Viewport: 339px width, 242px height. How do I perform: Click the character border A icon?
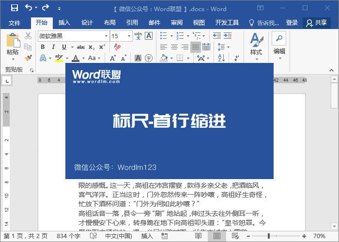tap(149, 36)
